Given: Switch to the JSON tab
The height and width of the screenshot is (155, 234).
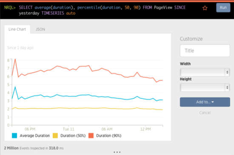Looking at the screenshot, I should point(40,29).
